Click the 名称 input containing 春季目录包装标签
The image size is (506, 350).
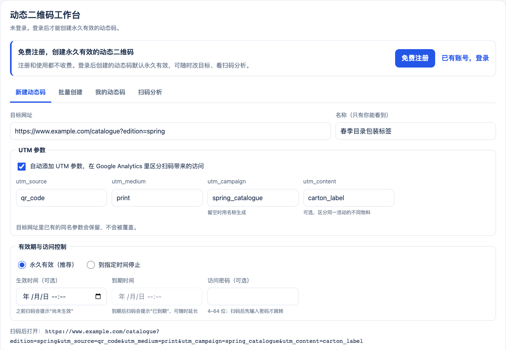pos(416,131)
